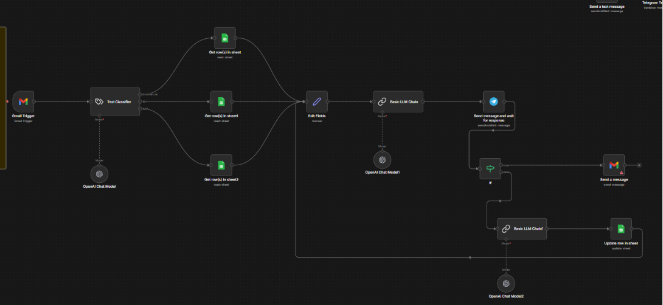Screen dimensions: 663x305
Task: Click the plus button after Send a message
Action: point(639,165)
